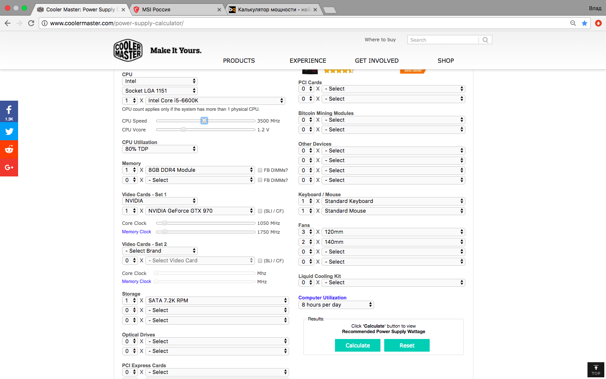
Task: Enable FB DIMMs for 8GB DDR4 Module
Action: tap(260, 170)
